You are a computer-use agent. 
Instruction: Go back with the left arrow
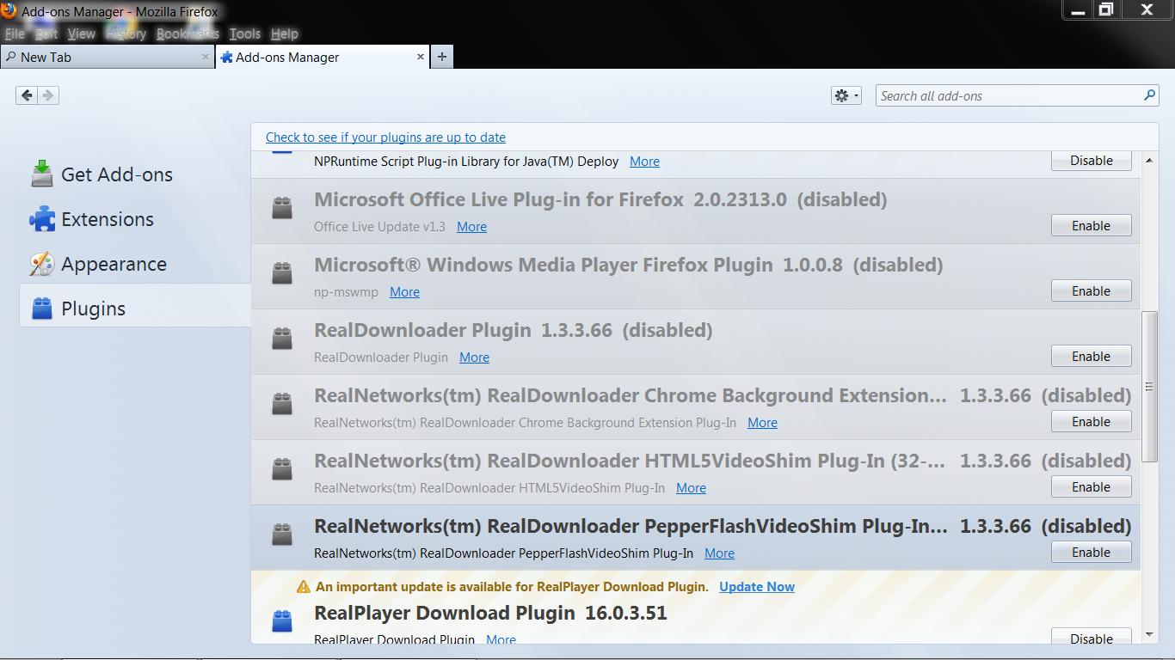27,95
